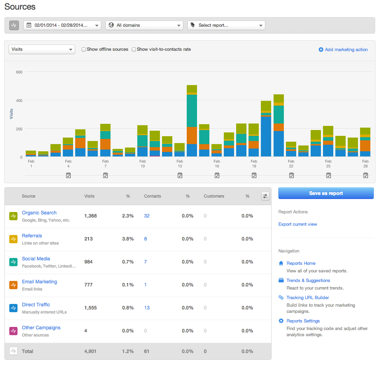Toggle the Direct Traffic blue series icon

coord(13,308)
